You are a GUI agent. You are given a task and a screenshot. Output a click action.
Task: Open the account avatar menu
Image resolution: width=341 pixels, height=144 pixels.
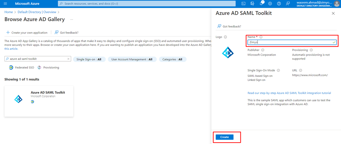[336, 4]
